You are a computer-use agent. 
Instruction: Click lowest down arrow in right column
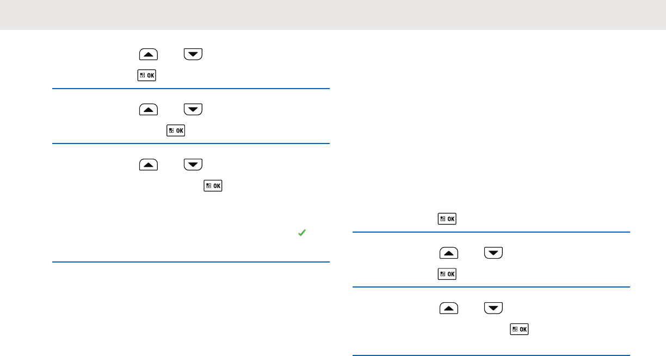494,308
